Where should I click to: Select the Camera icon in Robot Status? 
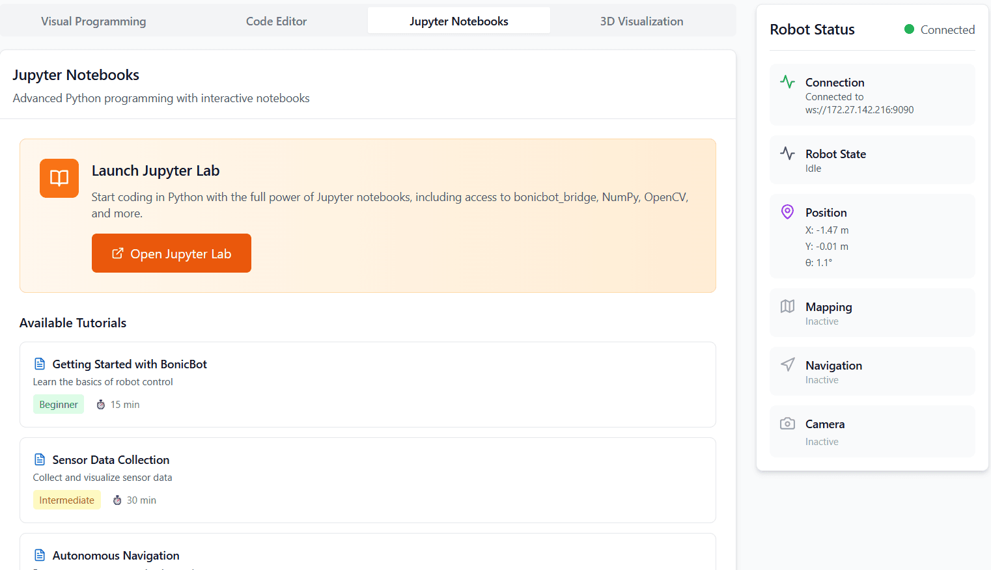787,423
